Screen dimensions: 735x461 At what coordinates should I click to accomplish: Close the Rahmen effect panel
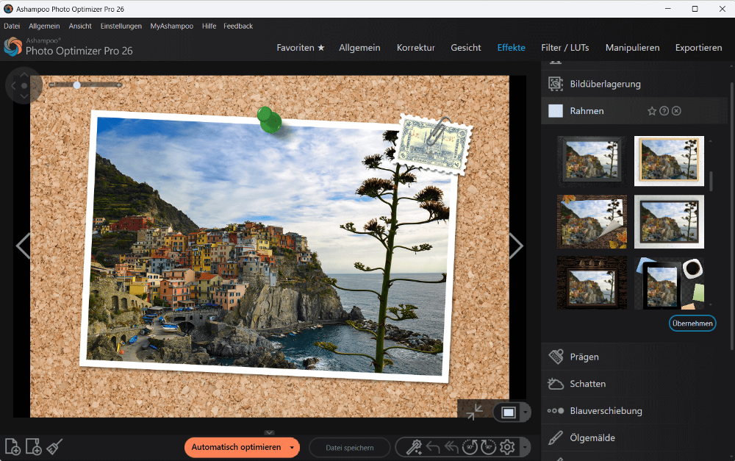coord(676,111)
